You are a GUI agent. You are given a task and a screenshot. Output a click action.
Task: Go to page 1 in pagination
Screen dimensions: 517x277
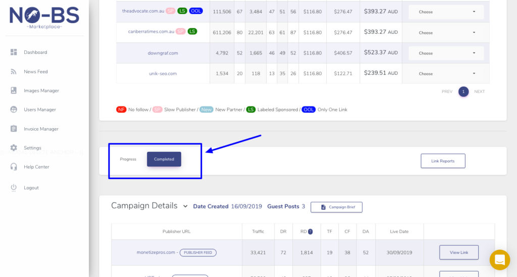[463, 91]
